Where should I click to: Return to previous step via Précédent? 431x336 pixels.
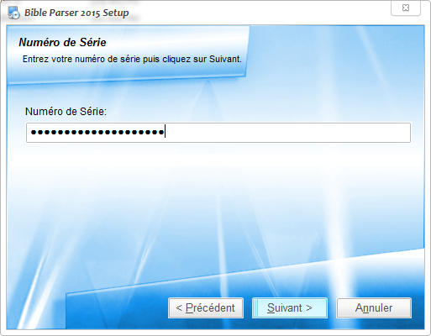(206, 307)
